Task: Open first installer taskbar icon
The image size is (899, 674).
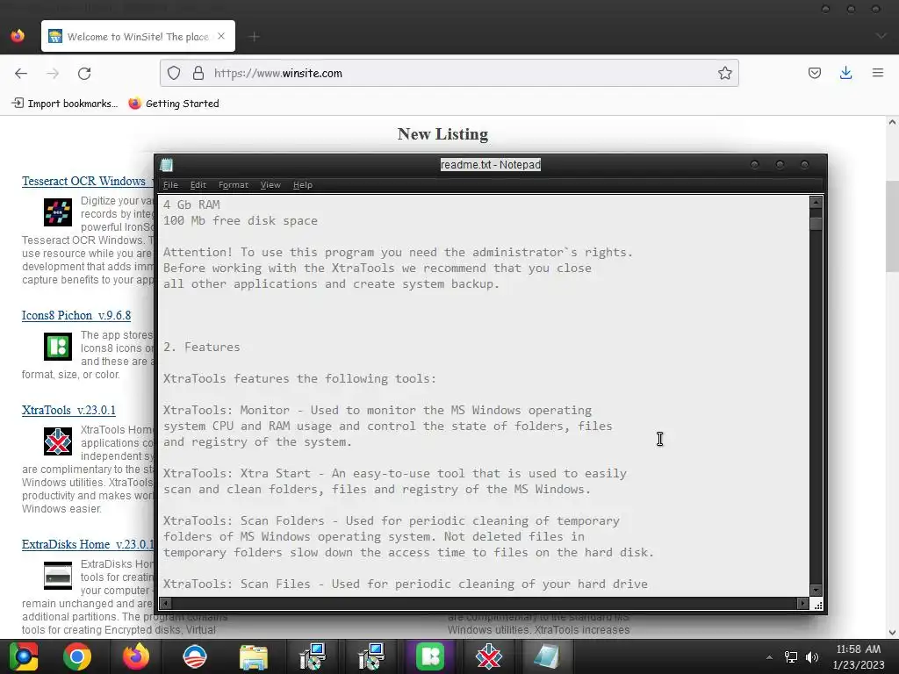Action: (313, 656)
